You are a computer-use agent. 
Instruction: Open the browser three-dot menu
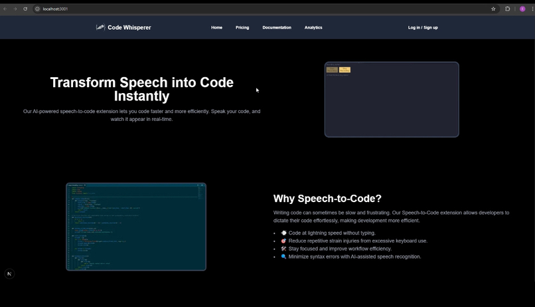pyautogui.click(x=532, y=9)
